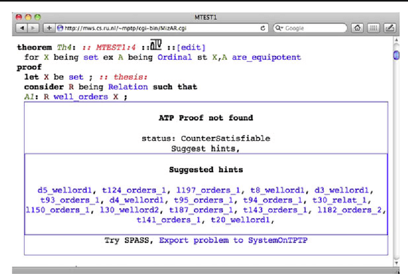Click the are_equipotent predicate link
Viewport: 408px width, 274px height.
tap(266, 57)
